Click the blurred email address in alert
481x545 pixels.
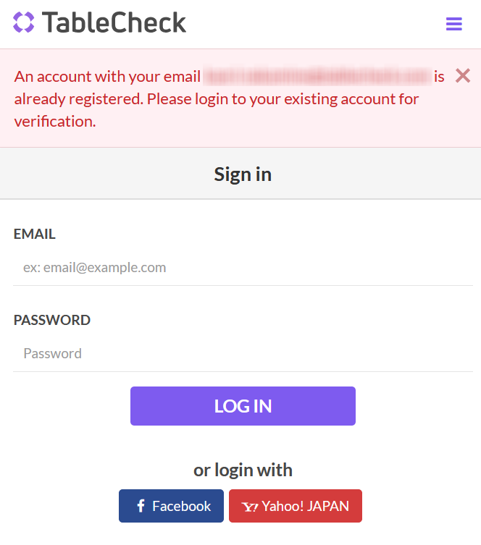click(x=317, y=76)
